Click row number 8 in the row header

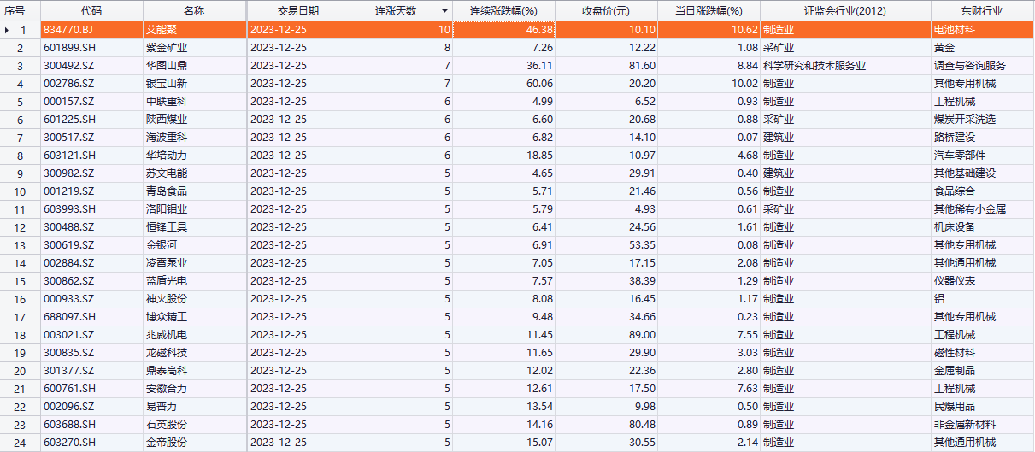coord(20,156)
